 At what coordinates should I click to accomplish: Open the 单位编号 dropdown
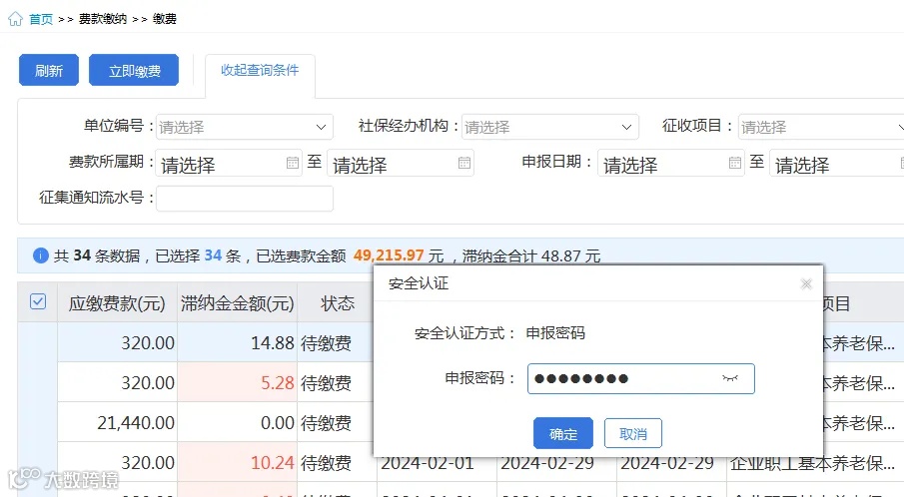click(x=245, y=127)
